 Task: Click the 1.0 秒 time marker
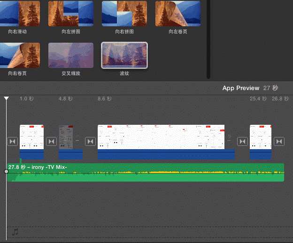(27, 99)
